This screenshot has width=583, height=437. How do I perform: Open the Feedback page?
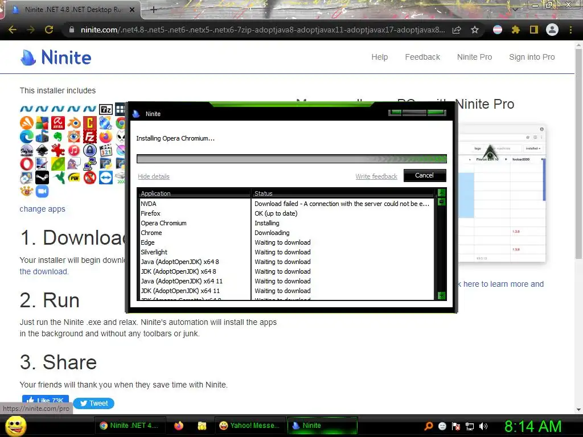(422, 57)
